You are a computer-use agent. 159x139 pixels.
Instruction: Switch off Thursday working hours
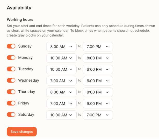click(x=11, y=92)
